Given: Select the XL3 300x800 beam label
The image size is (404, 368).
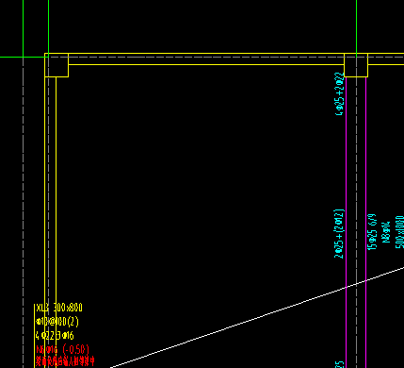Looking at the screenshot, I should coord(59,308).
